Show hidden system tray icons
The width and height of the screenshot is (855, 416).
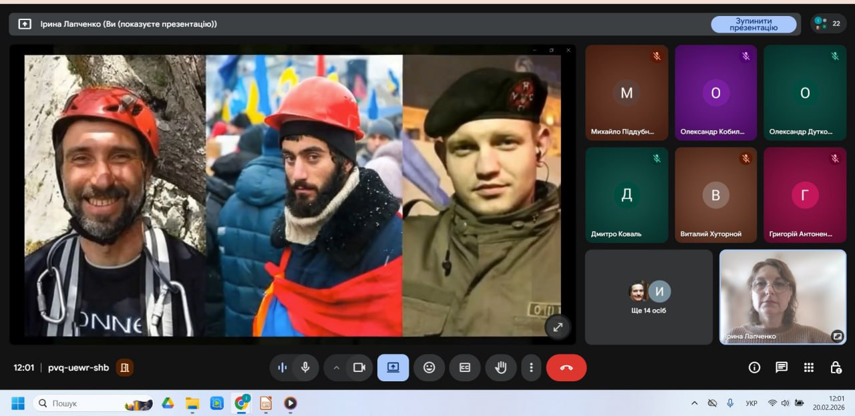(694, 403)
